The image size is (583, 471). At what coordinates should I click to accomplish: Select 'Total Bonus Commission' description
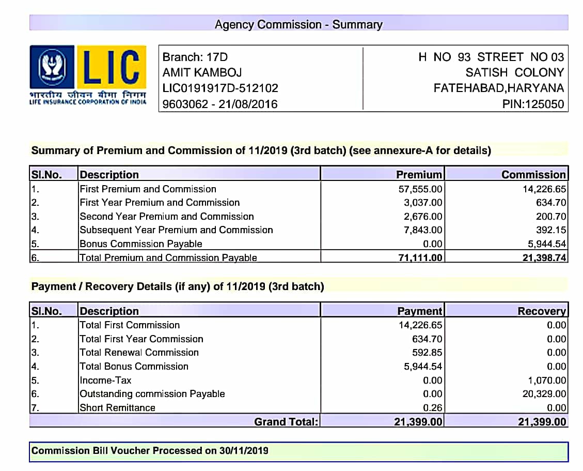(134, 367)
